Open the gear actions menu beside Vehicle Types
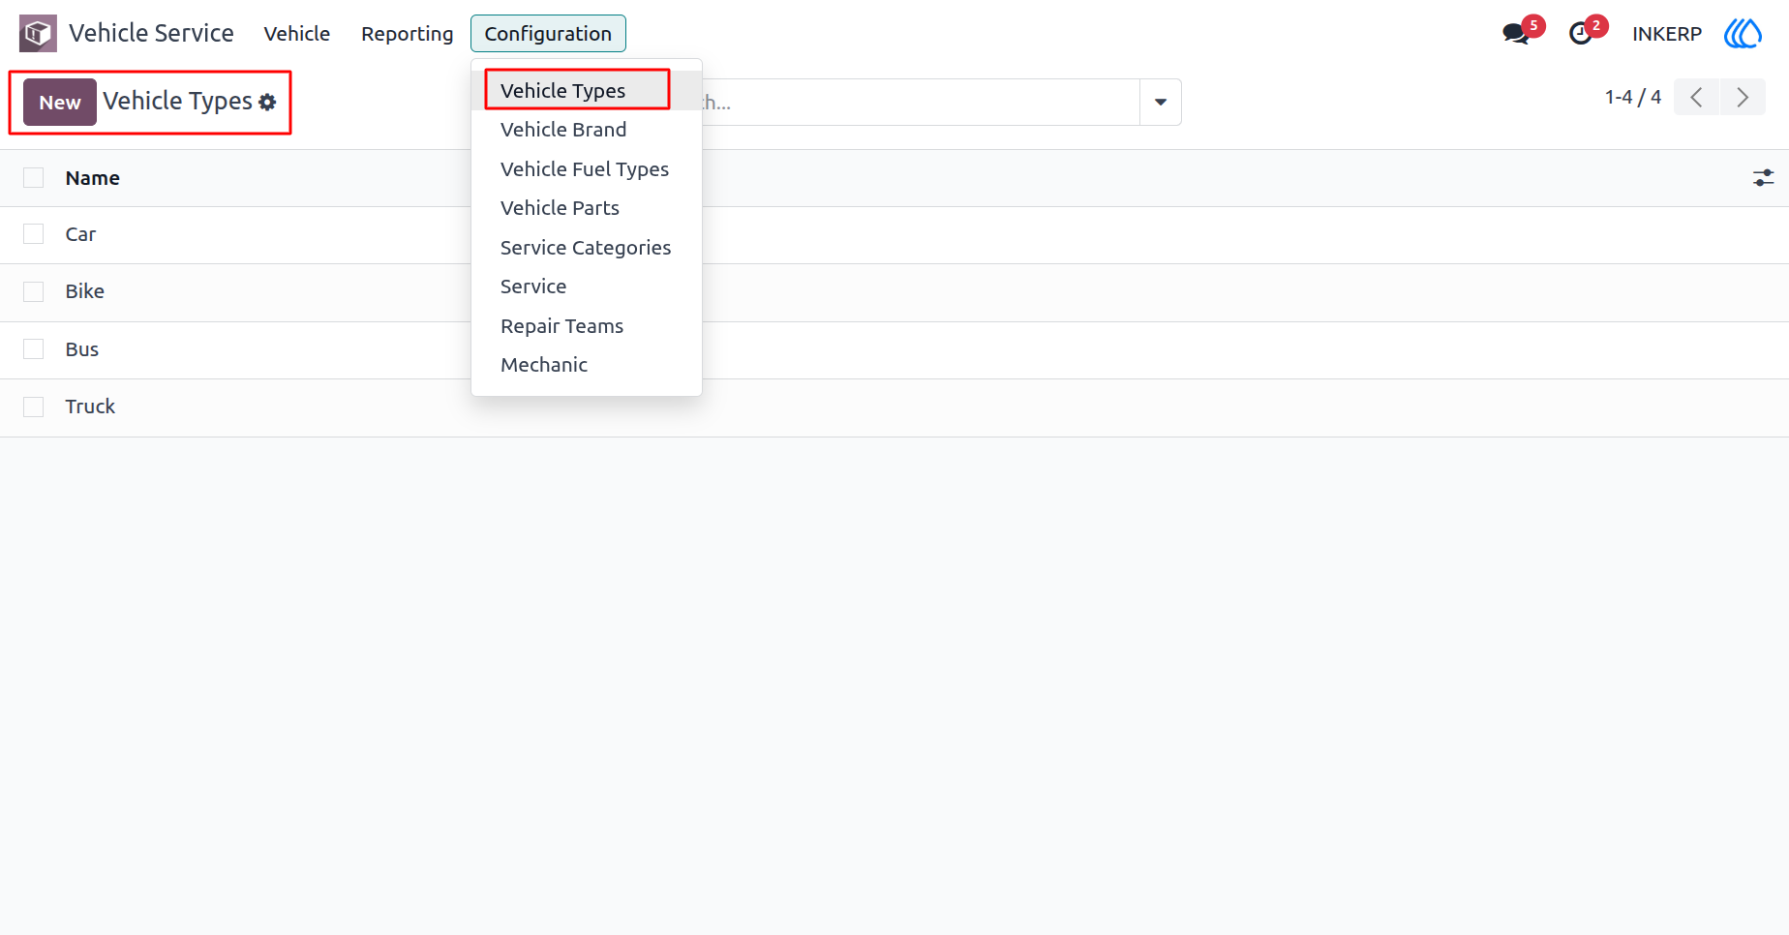The height and width of the screenshot is (935, 1789). (x=268, y=102)
